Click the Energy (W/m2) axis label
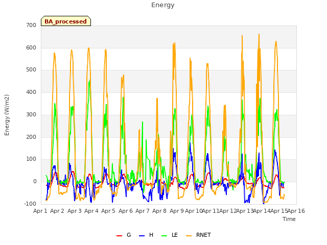 point(7,115)
